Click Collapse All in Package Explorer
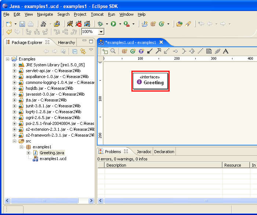The width and height of the screenshot is (257, 215). [x=75, y=52]
